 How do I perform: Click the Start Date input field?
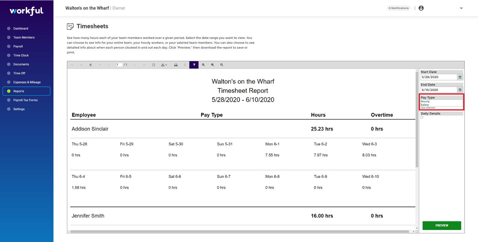(439, 77)
